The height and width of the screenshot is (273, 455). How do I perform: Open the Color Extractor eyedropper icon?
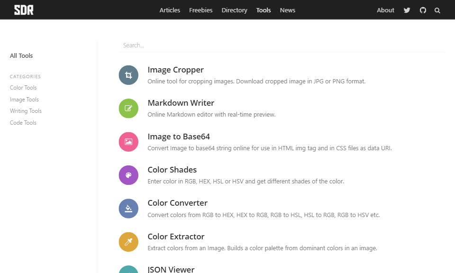[x=128, y=242]
